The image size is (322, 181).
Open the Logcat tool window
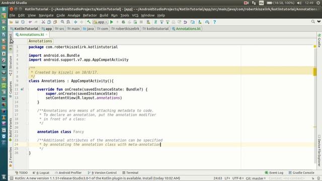(41, 173)
